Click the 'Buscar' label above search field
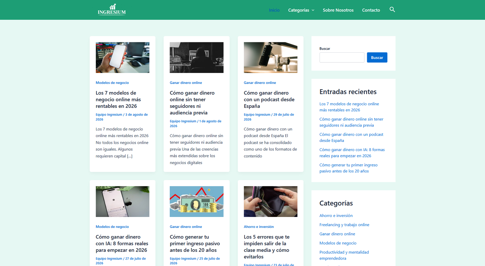This screenshot has height=266, width=485. point(324,49)
